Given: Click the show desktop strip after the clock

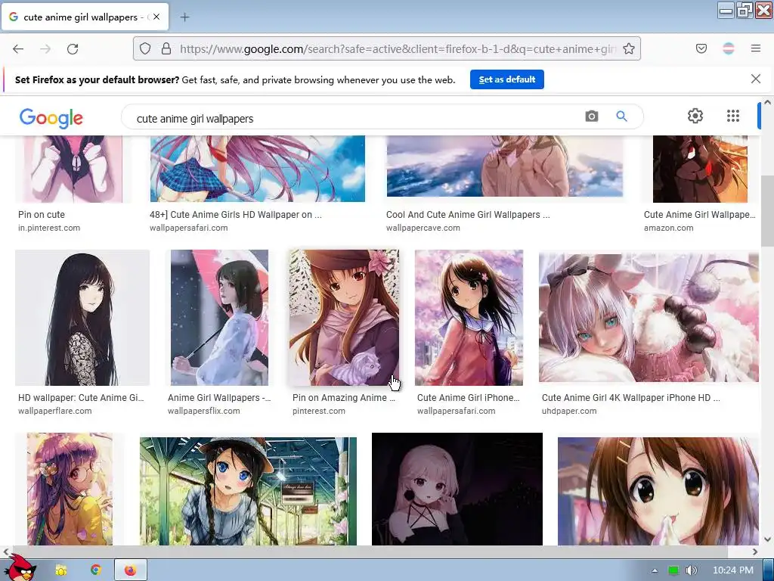Looking at the screenshot, I should (768, 570).
